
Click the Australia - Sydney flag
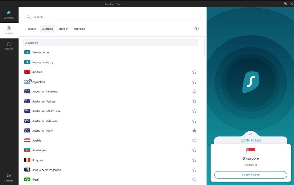click(27, 101)
